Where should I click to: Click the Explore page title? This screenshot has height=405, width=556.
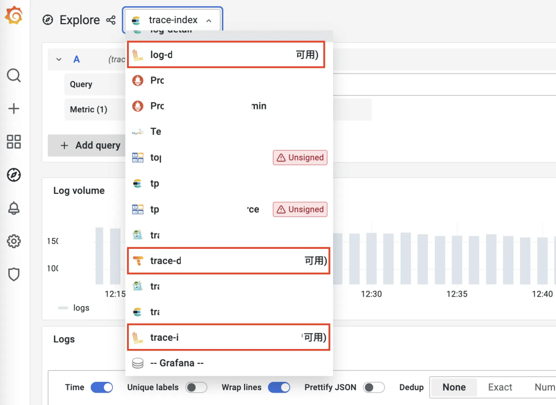pos(80,20)
